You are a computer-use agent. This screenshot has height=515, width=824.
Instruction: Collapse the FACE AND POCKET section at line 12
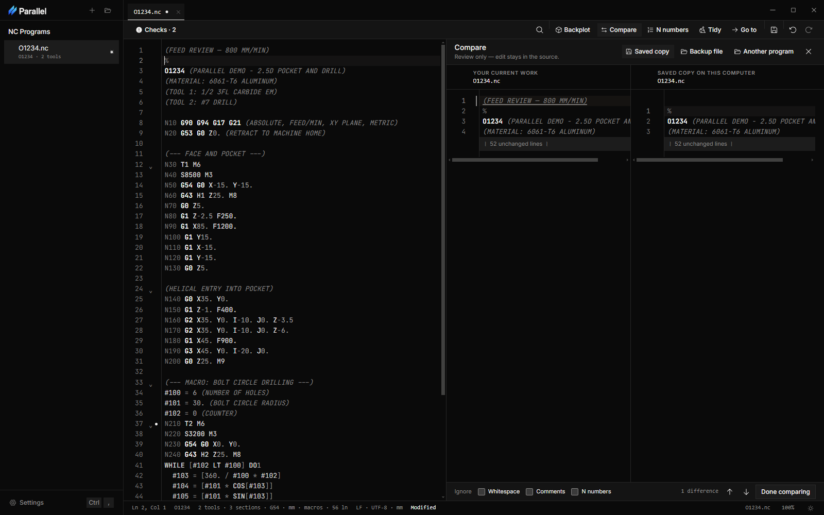coord(151,167)
